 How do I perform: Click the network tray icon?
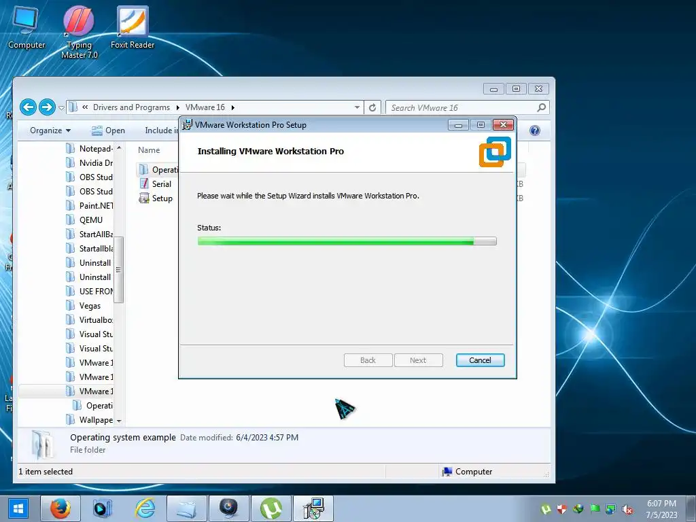point(611,509)
